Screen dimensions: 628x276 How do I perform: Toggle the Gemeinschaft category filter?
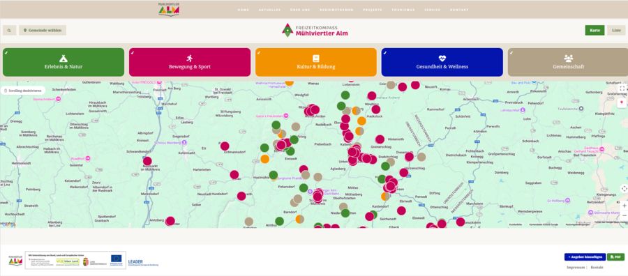pos(568,63)
